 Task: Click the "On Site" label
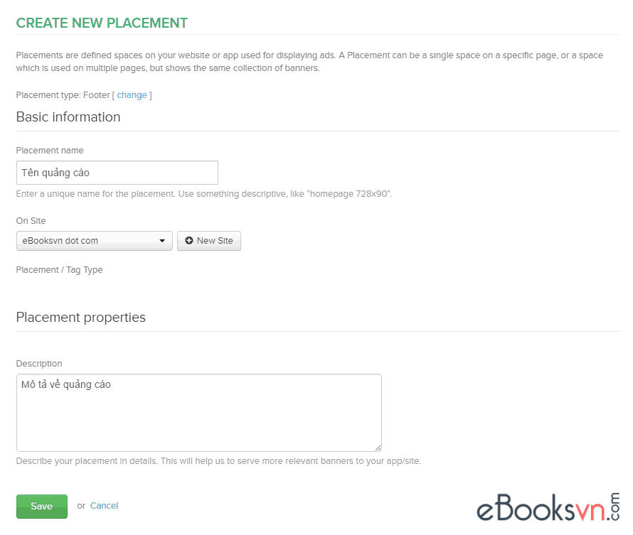tap(31, 220)
